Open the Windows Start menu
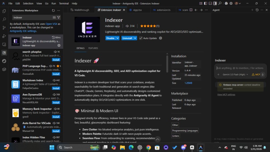This screenshot has height=152, width=270. 52,148
